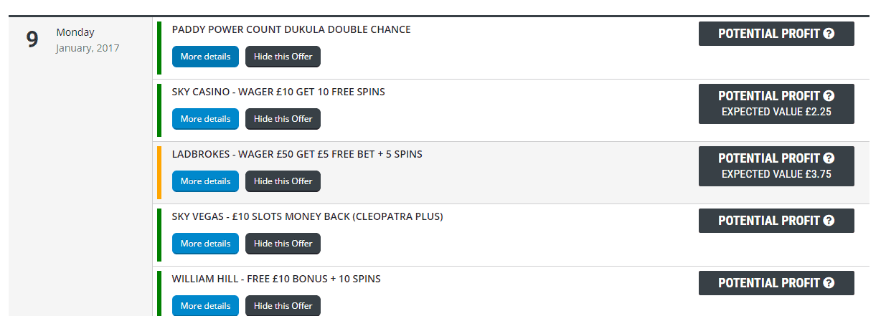Click help icon on Paddy Power potential profit
This screenshot has height=316, width=886.
click(829, 34)
